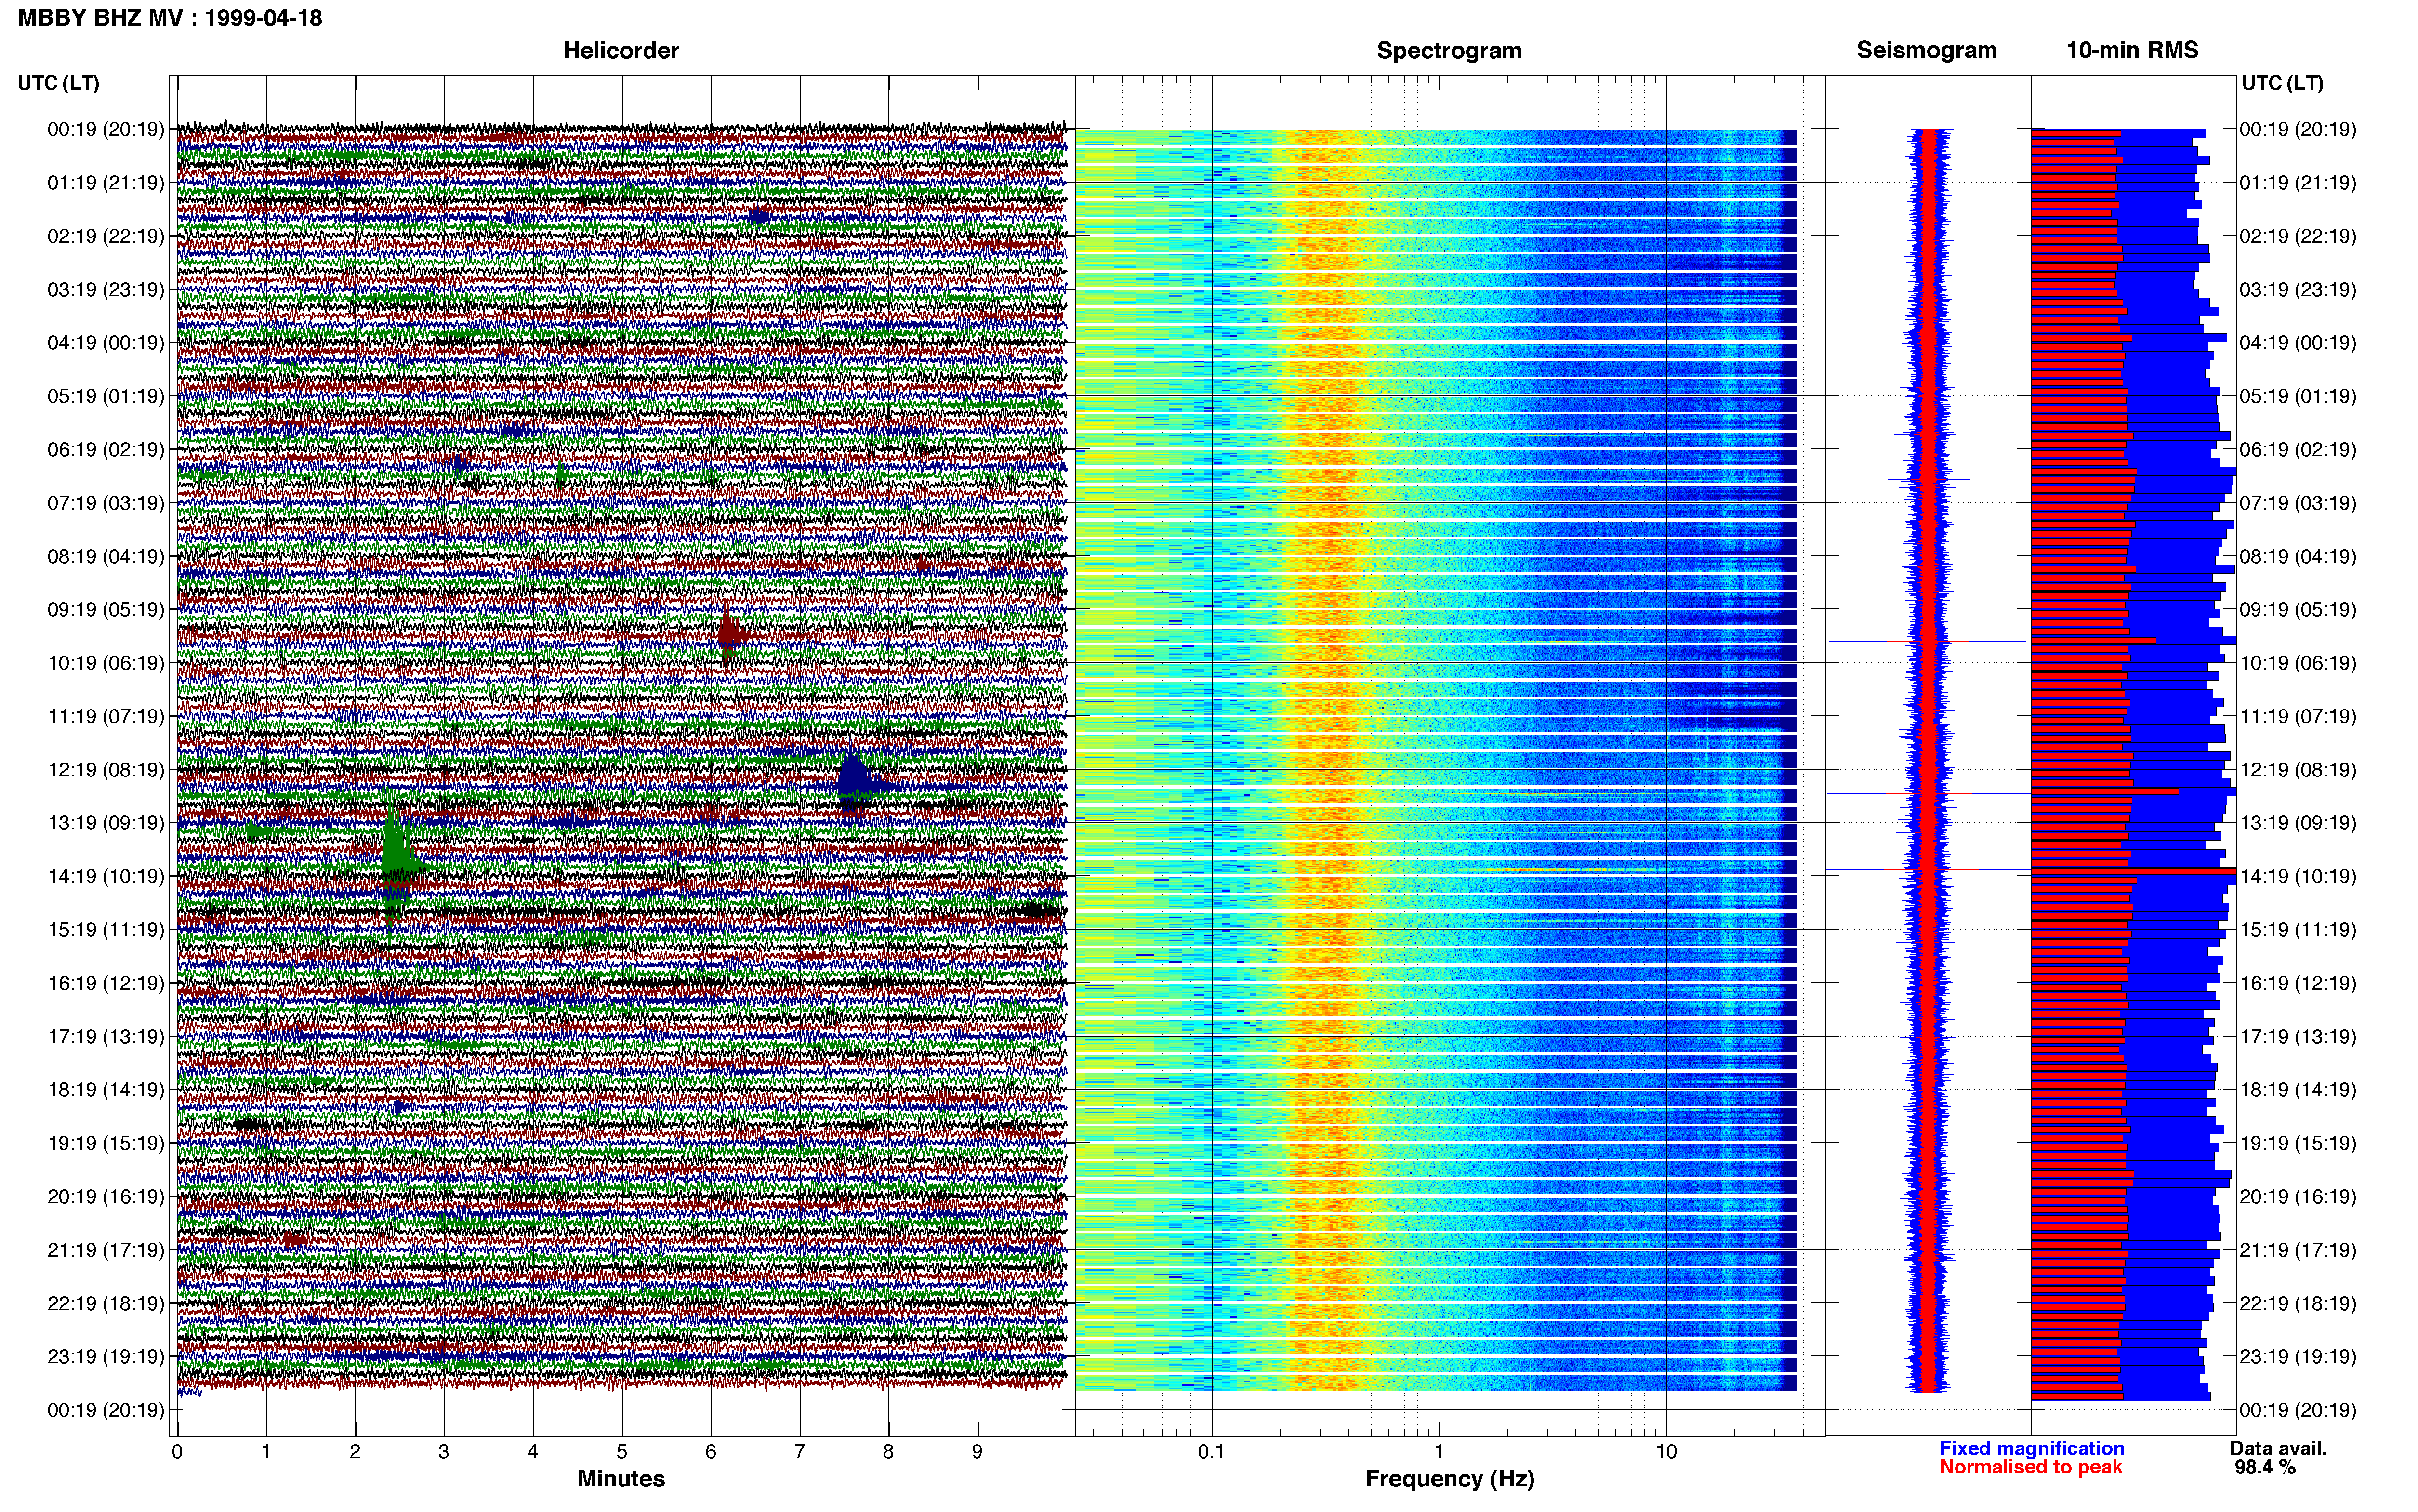Click the '06:19 (02:19)' time label on the RMS axis
This screenshot has height=1512, width=2418.
tap(2298, 449)
